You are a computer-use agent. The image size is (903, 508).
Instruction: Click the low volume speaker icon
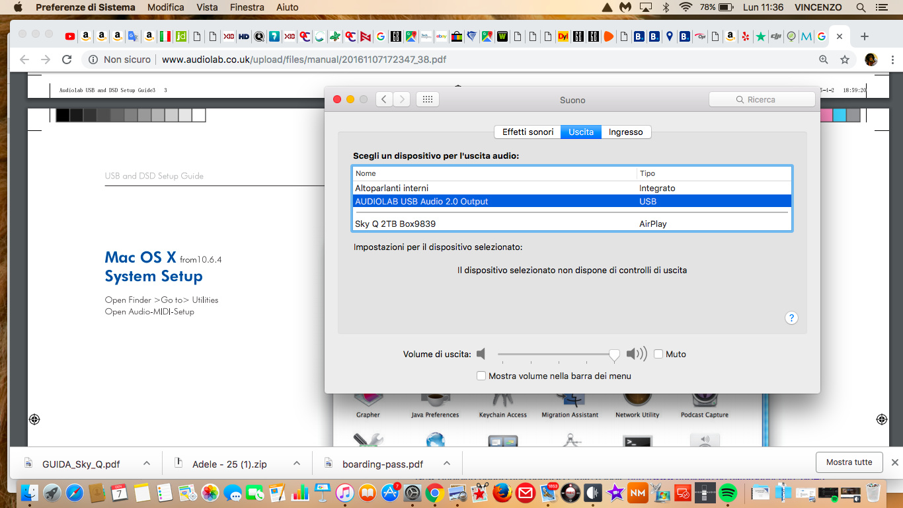pos(481,354)
